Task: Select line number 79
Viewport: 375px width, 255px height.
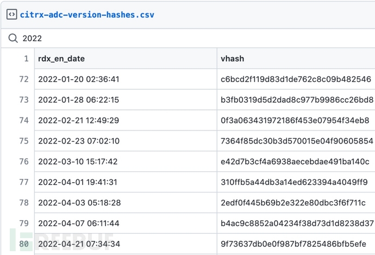Action: (23, 223)
